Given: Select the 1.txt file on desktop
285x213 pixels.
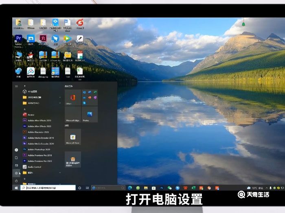Looking at the screenshot, I should (x=68, y=73).
